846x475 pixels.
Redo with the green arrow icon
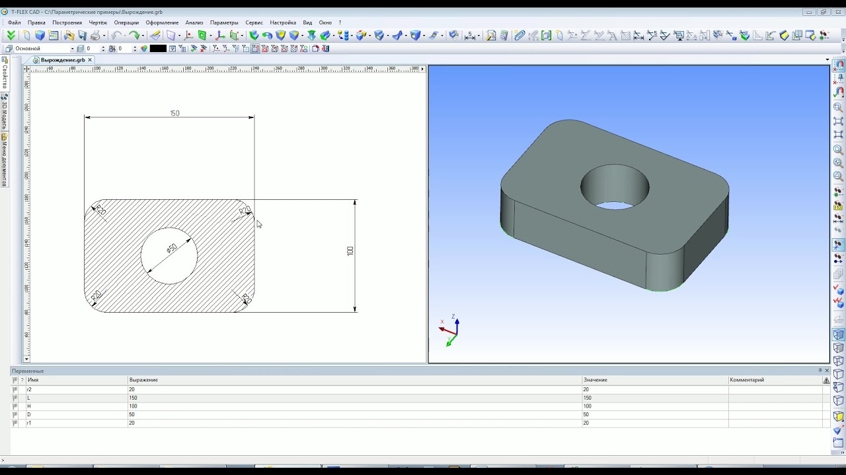(x=134, y=35)
